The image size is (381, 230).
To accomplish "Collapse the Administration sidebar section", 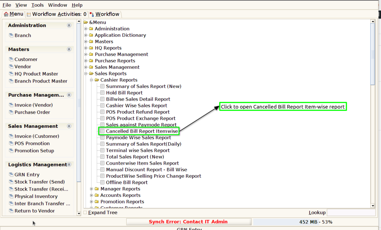I will (x=69, y=25).
